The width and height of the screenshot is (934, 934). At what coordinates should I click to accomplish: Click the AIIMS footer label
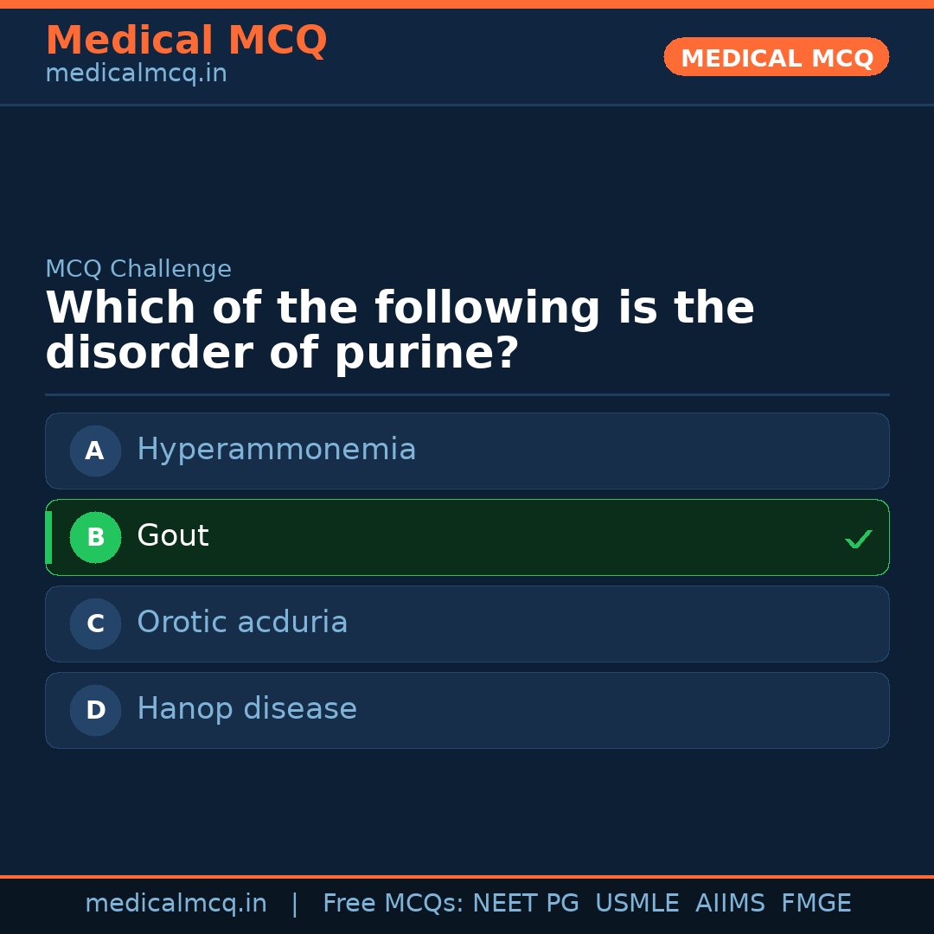(731, 903)
